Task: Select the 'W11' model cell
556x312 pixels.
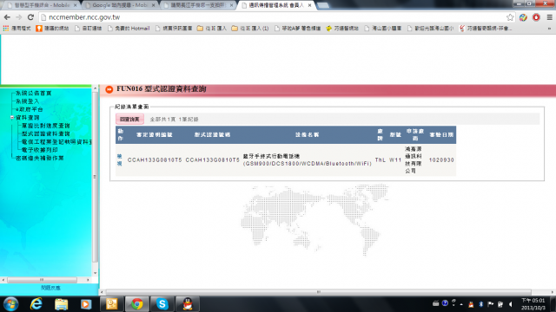Action: (x=395, y=159)
